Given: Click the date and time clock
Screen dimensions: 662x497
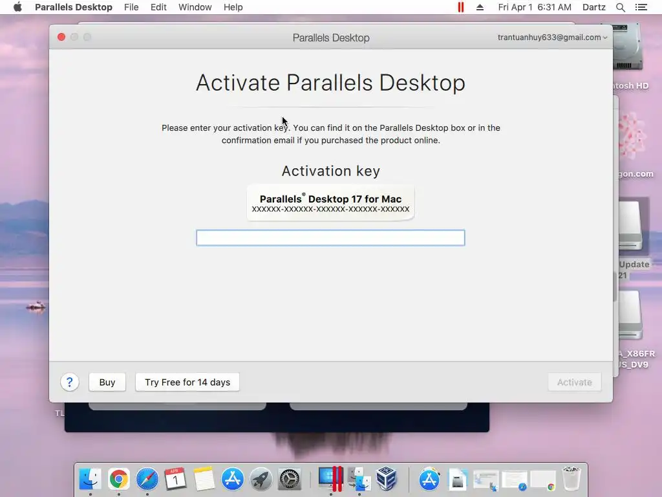Looking at the screenshot, I should click(x=535, y=7).
